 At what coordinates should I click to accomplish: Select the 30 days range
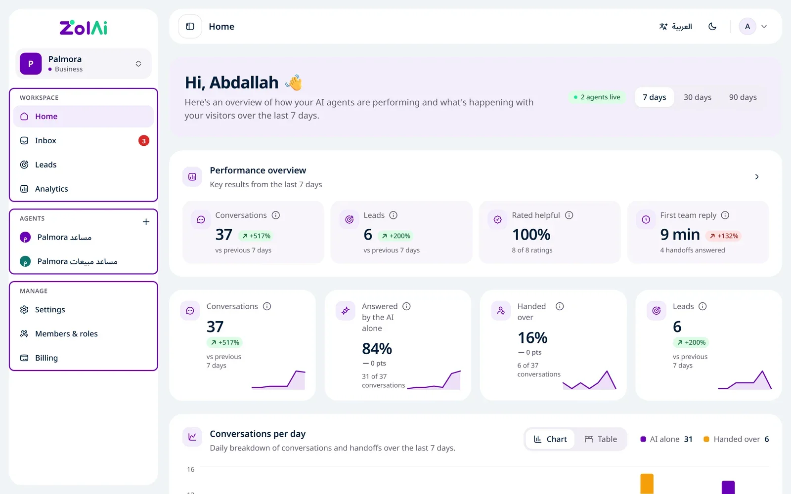point(698,97)
